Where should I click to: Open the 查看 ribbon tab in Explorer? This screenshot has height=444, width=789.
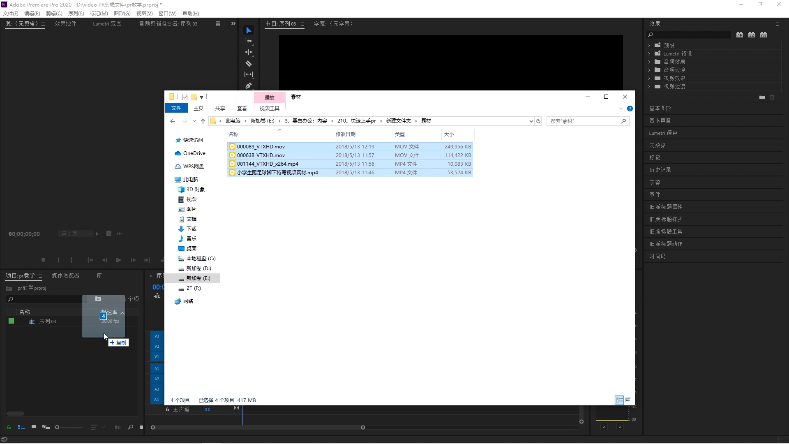242,108
